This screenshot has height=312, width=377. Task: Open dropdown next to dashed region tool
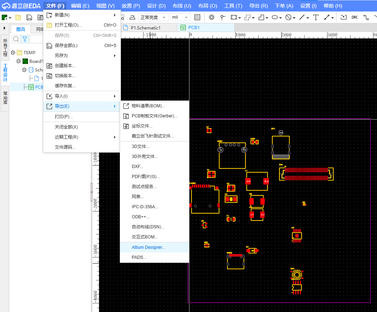point(253,18)
